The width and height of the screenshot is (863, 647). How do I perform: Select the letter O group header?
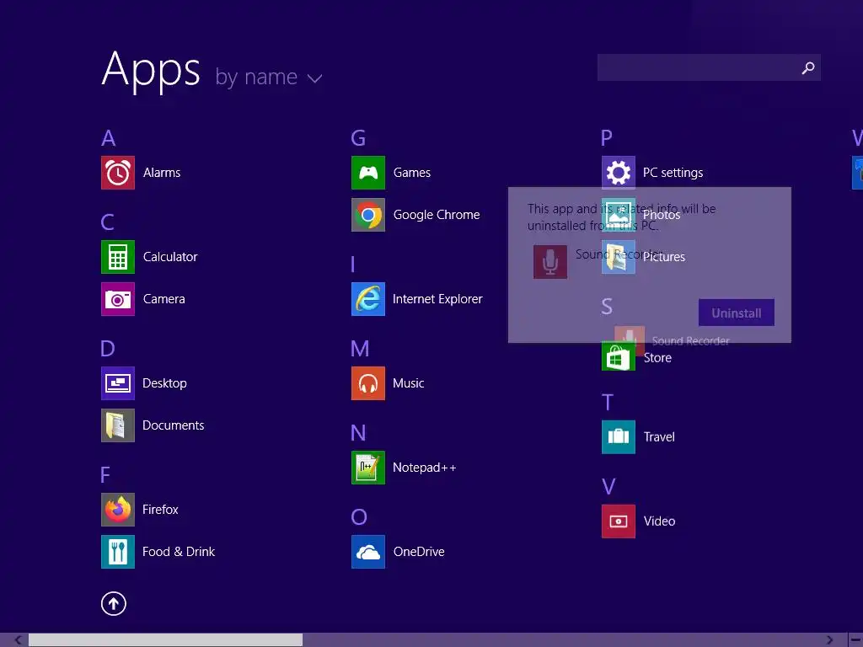359,517
